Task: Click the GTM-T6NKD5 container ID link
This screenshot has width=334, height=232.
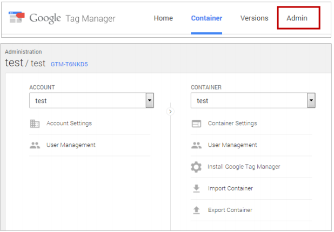Action: click(x=69, y=64)
